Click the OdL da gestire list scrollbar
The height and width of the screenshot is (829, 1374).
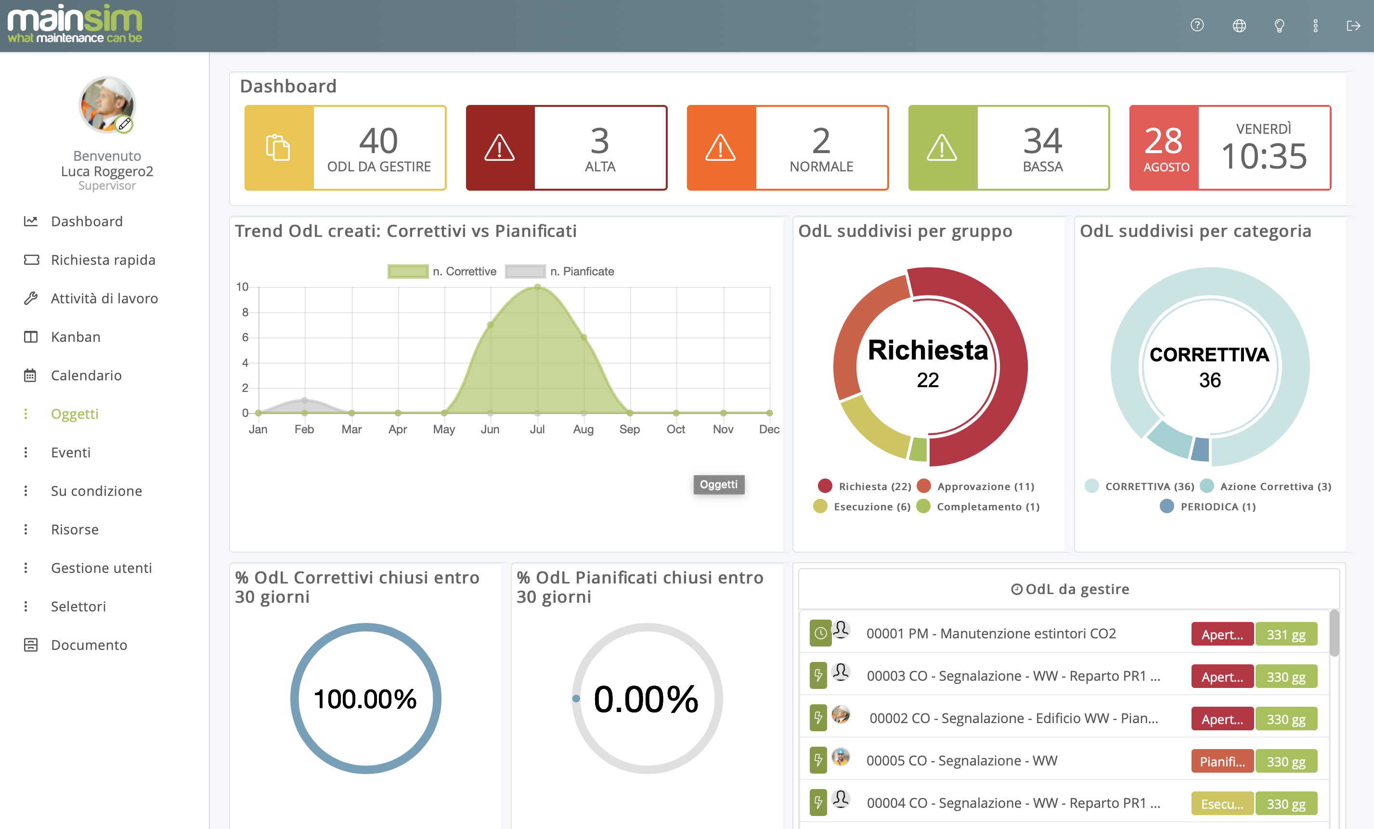1334,634
